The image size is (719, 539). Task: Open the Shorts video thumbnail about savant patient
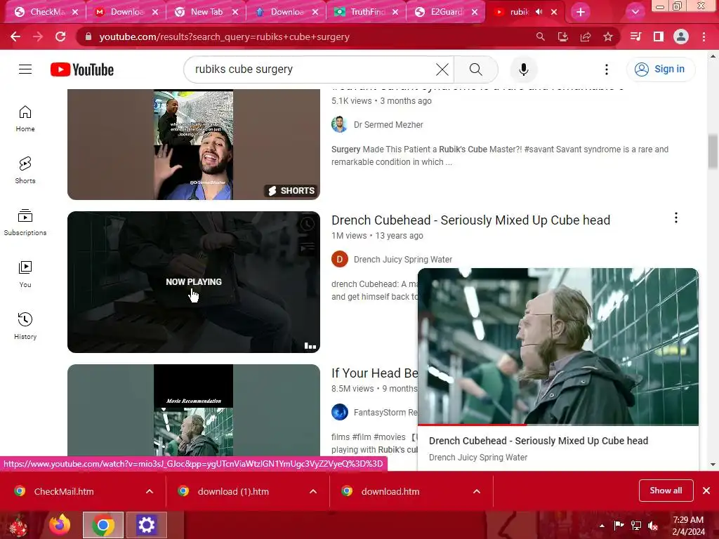click(194, 144)
